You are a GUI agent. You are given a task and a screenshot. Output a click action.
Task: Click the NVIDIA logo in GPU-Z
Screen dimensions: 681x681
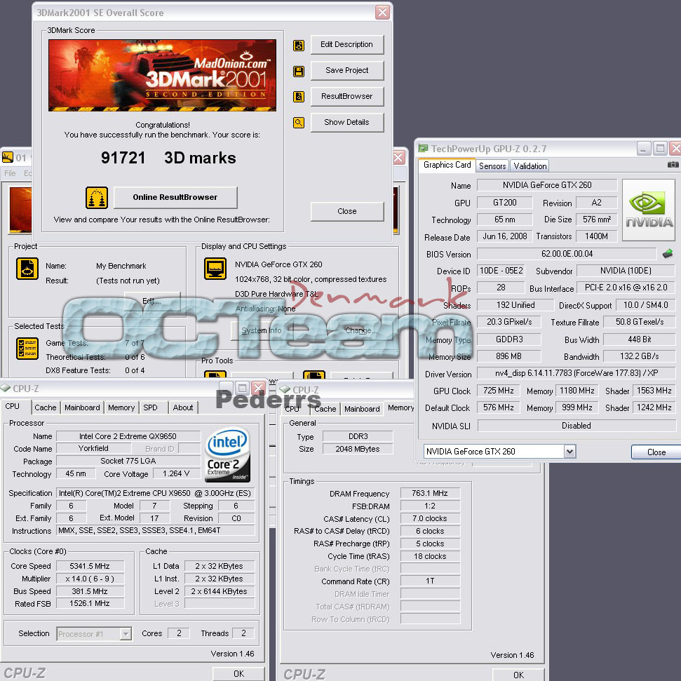click(649, 210)
